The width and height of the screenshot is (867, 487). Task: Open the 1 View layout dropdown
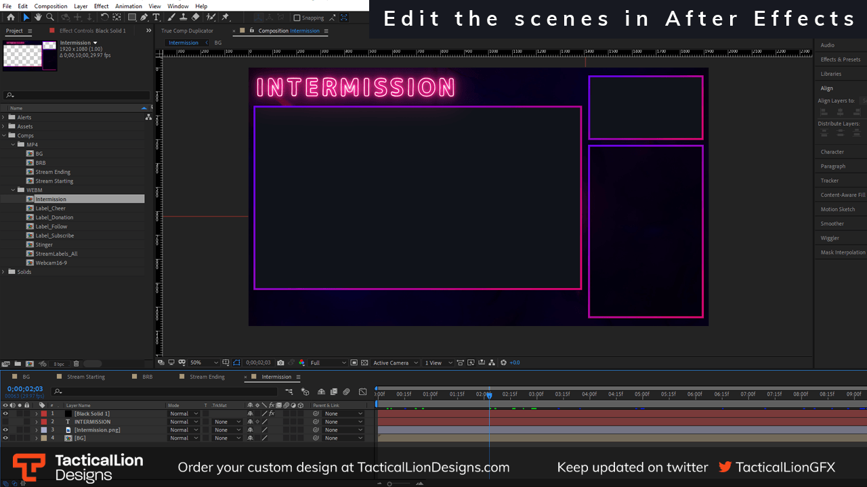pos(437,363)
